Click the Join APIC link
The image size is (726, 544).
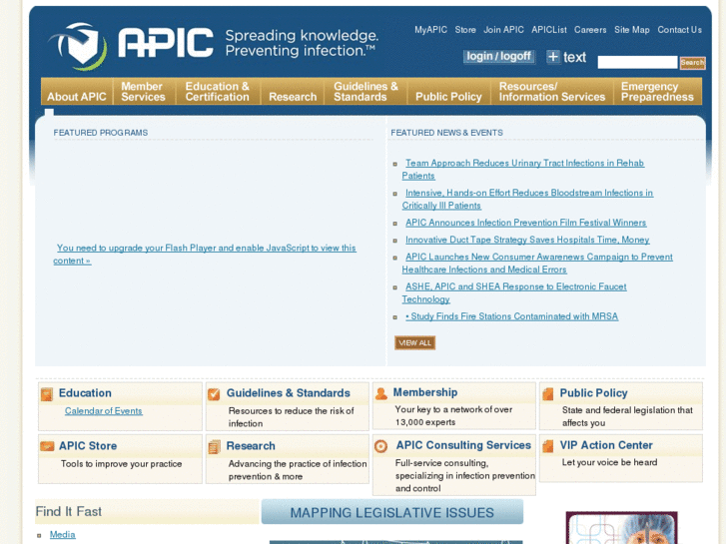click(x=503, y=30)
